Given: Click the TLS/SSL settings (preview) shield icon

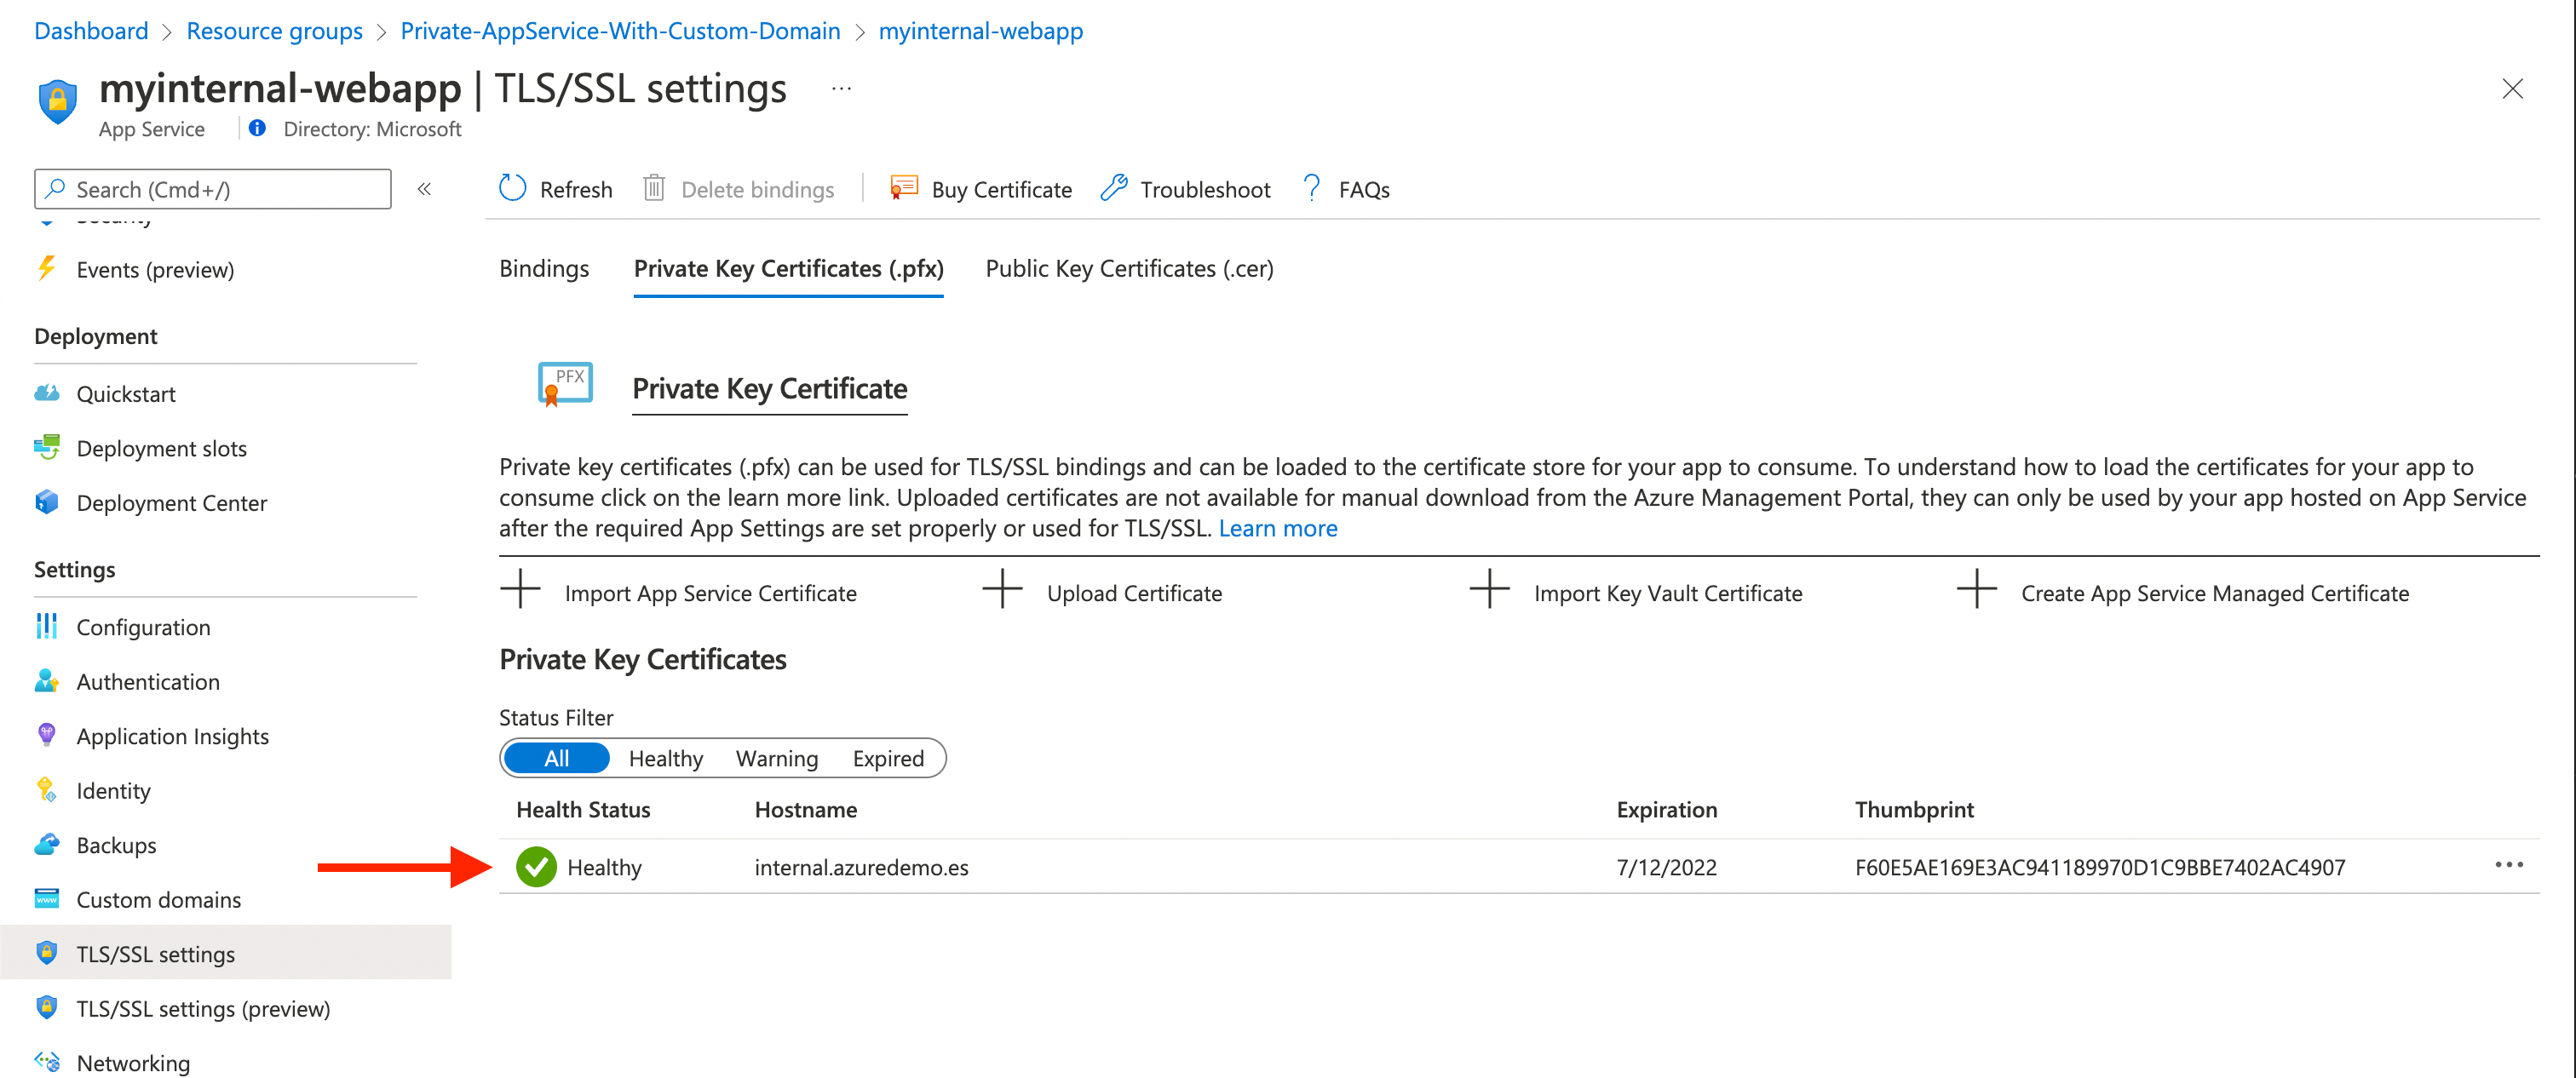Looking at the screenshot, I should [x=46, y=1007].
